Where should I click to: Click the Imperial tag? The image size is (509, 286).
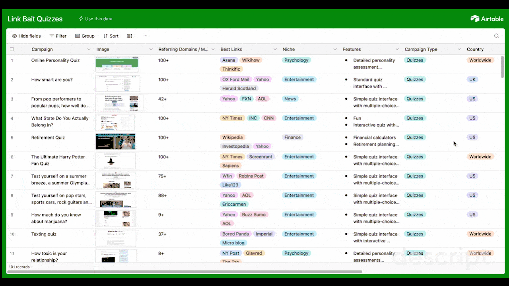pyautogui.click(x=264, y=234)
